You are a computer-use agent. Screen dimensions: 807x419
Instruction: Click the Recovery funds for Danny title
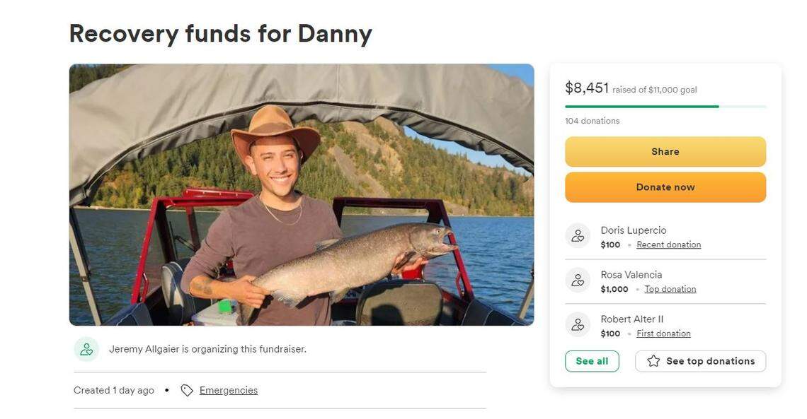point(220,33)
